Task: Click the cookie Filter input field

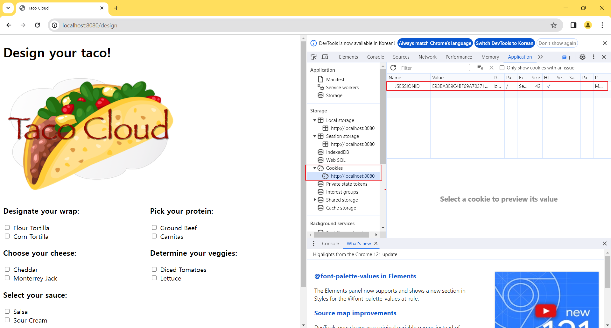Action: (x=435, y=68)
